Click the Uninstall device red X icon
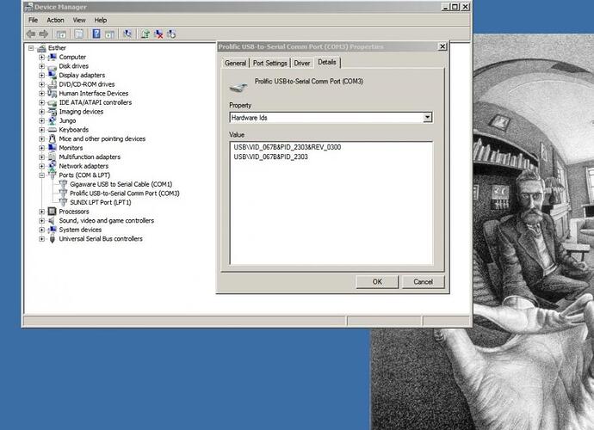 pos(158,34)
